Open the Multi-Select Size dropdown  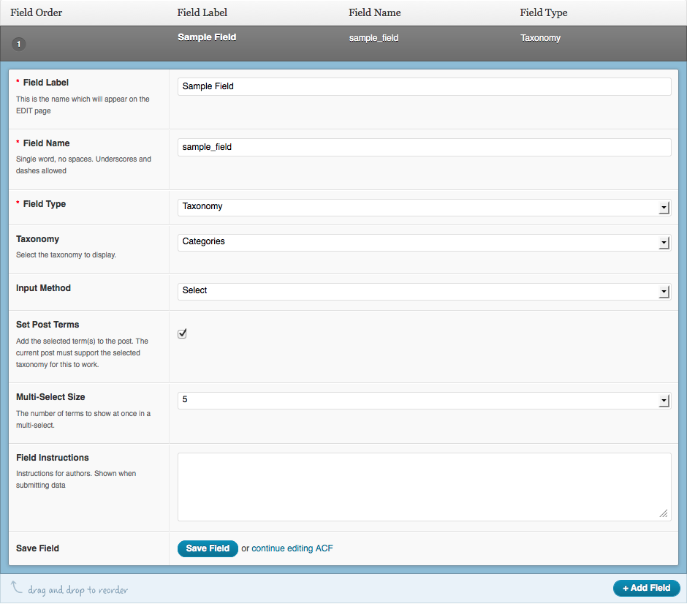tap(424, 400)
